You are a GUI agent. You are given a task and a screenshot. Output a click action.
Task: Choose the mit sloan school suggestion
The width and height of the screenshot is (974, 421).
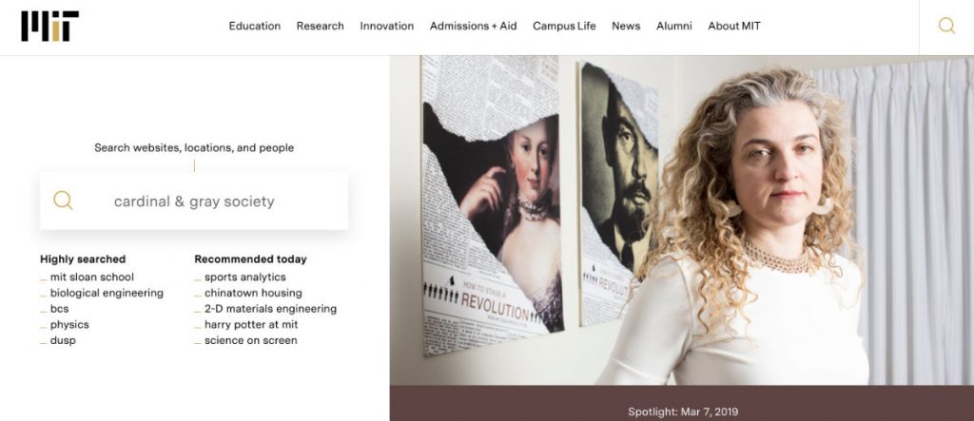pos(91,277)
